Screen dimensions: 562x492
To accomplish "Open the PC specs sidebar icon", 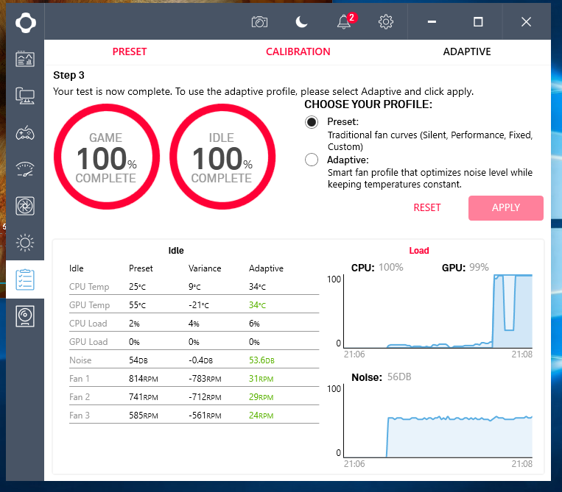I will pyautogui.click(x=25, y=96).
